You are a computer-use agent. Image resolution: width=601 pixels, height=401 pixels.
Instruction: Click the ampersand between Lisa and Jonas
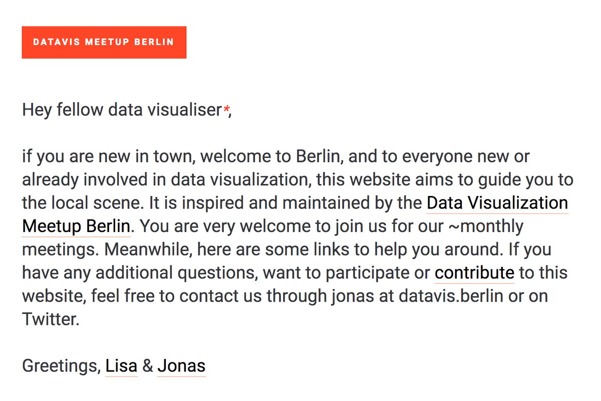coord(147,366)
